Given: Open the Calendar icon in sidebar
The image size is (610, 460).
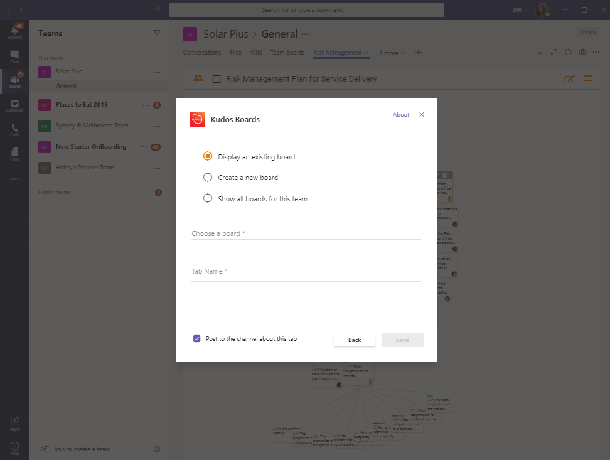Looking at the screenshot, I should coord(15,106).
